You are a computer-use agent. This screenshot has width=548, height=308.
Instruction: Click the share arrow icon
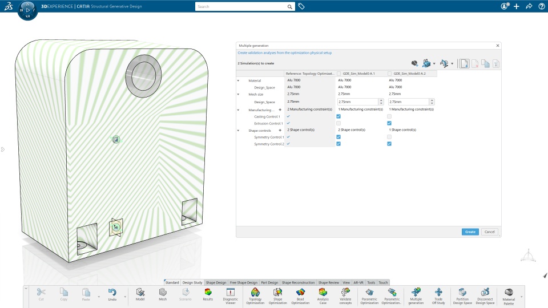tap(529, 6)
